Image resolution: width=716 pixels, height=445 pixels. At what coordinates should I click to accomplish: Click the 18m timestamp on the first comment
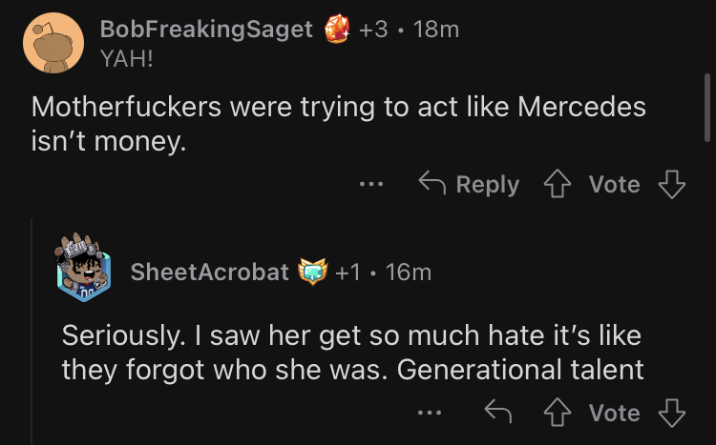click(437, 30)
